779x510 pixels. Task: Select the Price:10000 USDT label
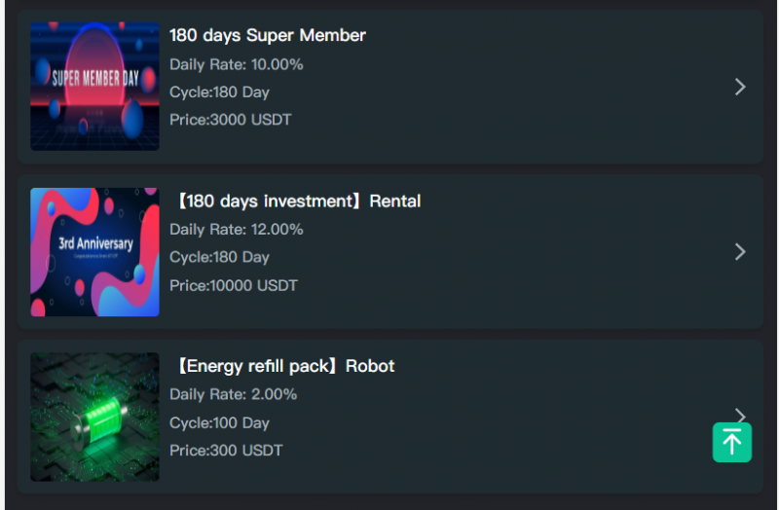[x=234, y=286]
